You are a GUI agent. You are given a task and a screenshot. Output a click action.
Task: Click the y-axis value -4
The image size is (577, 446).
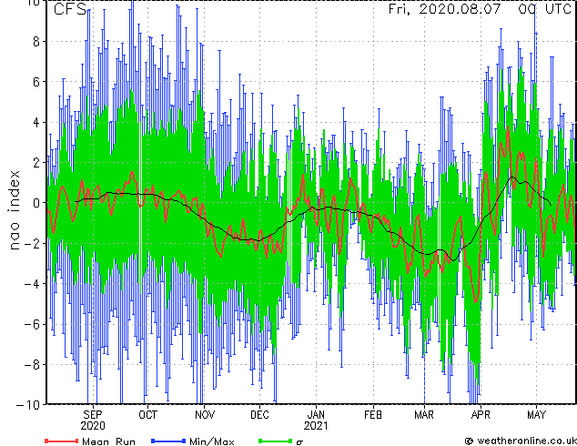[32, 284]
